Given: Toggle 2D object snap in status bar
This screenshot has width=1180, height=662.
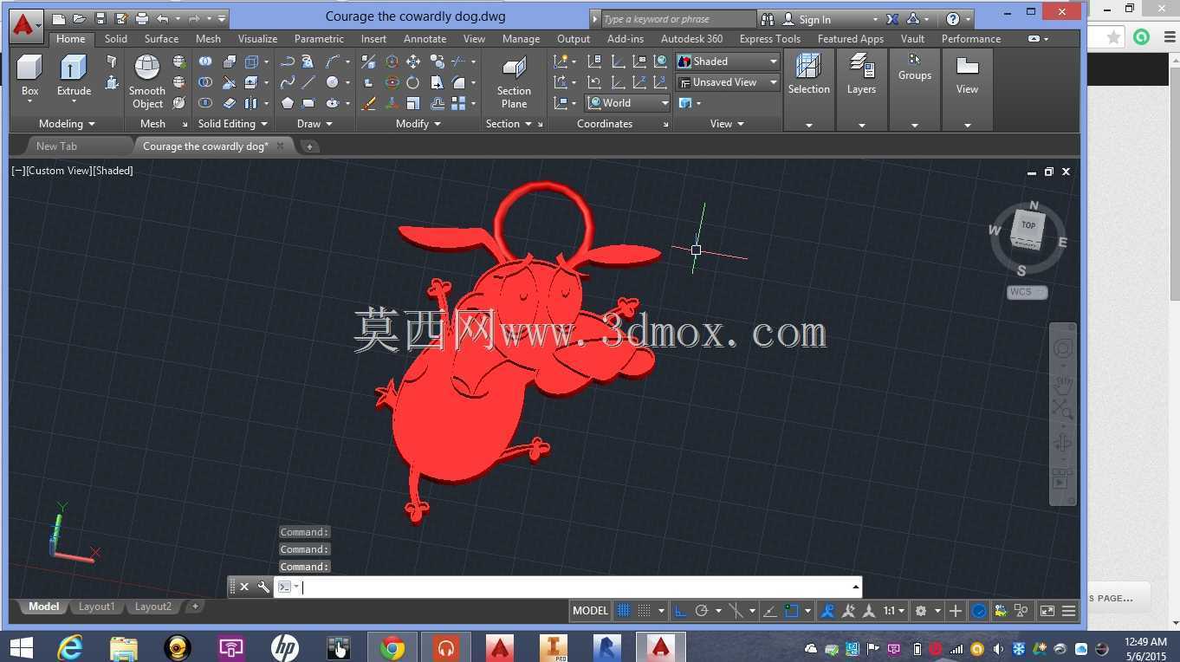Looking at the screenshot, I should (791, 611).
